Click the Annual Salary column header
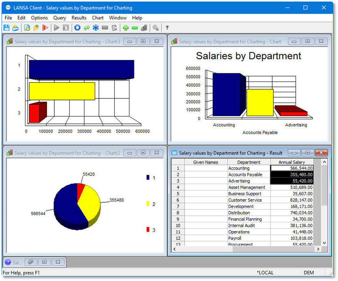The width and height of the screenshot is (338, 281). click(x=291, y=162)
